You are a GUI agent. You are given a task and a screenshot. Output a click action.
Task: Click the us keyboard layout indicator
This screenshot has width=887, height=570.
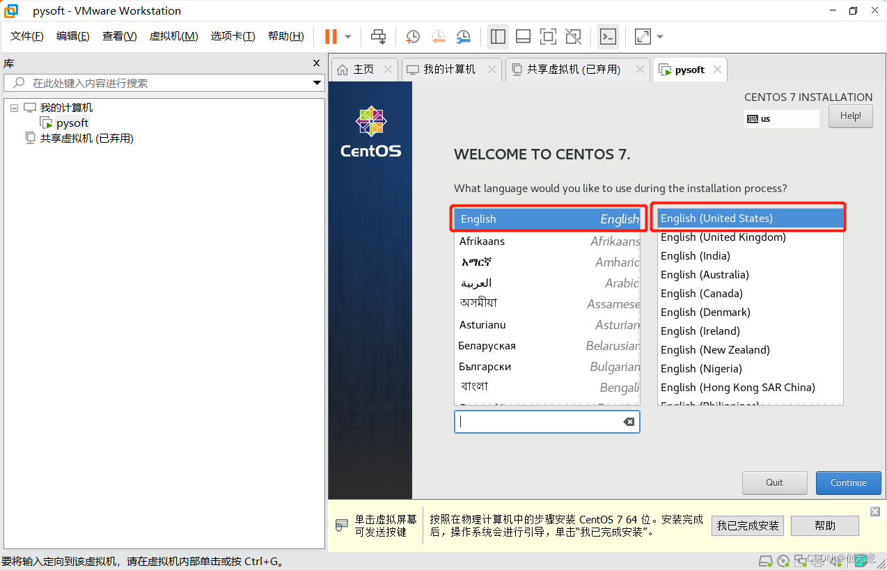click(x=781, y=119)
